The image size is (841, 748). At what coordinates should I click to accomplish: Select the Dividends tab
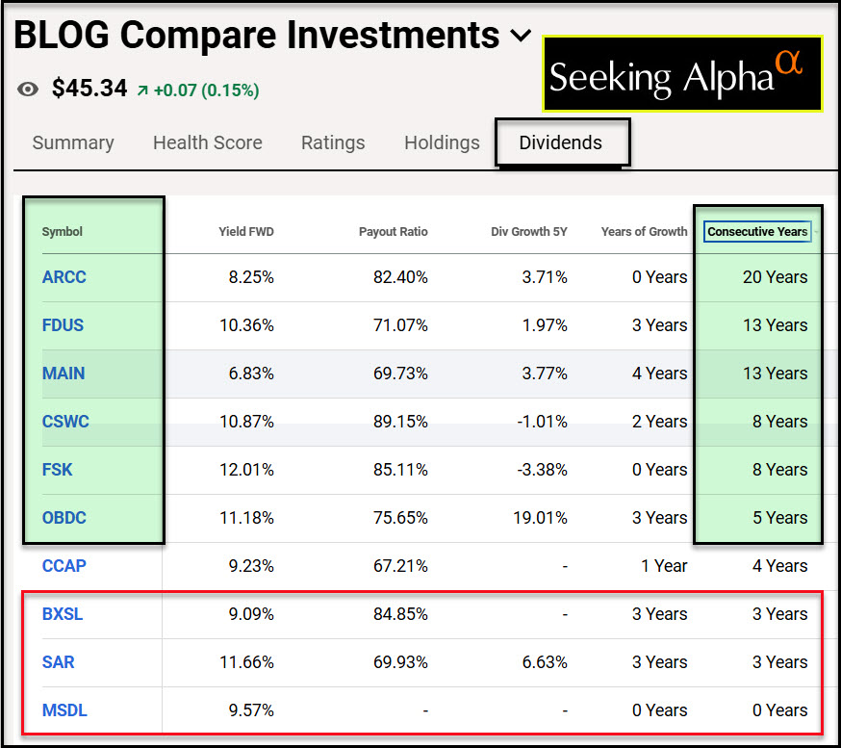coord(560,143)
